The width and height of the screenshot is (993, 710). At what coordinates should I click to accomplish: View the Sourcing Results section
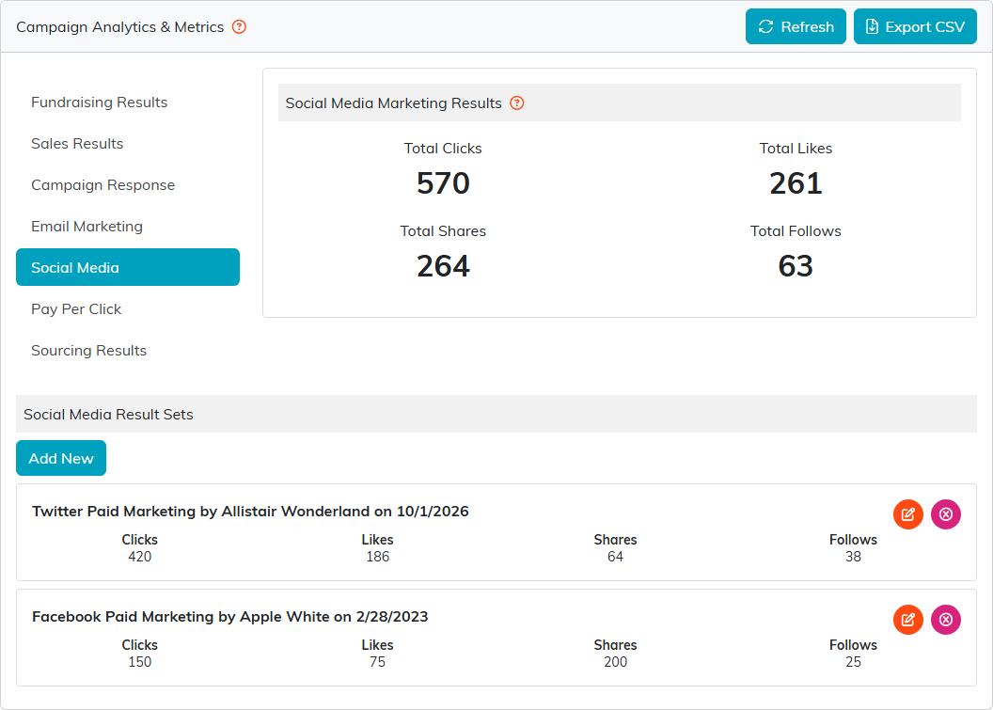tap(128, 350)
